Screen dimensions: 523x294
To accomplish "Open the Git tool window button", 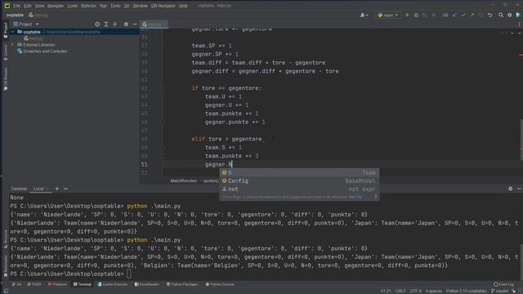I will tap(16, 284).
